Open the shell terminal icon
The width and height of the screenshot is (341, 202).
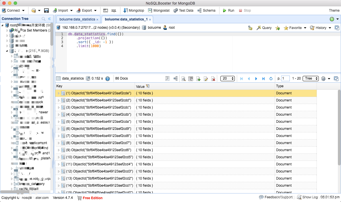[106, 11]
